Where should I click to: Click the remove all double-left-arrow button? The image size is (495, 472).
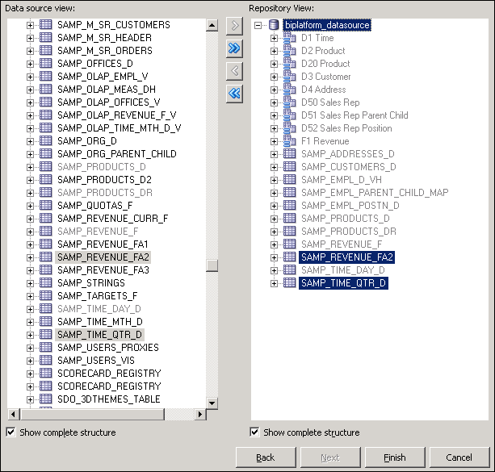point(234,94)
